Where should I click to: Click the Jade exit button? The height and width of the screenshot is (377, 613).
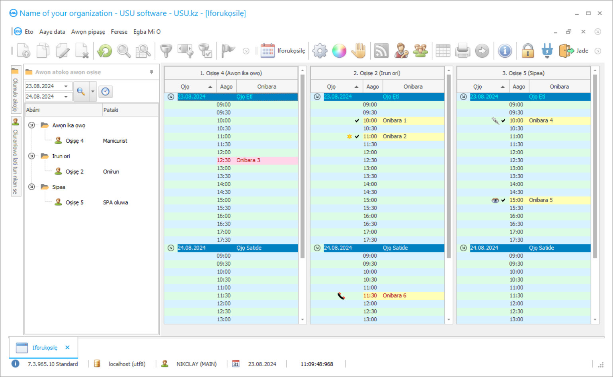tap(574, 51)
